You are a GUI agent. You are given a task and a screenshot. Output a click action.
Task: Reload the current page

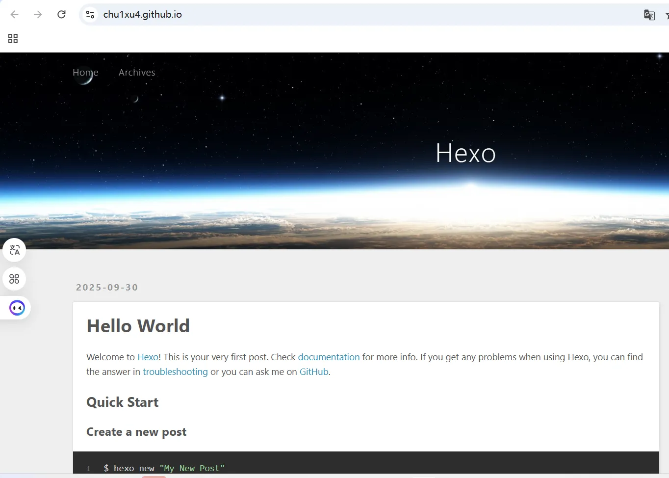tap(61, 15)
